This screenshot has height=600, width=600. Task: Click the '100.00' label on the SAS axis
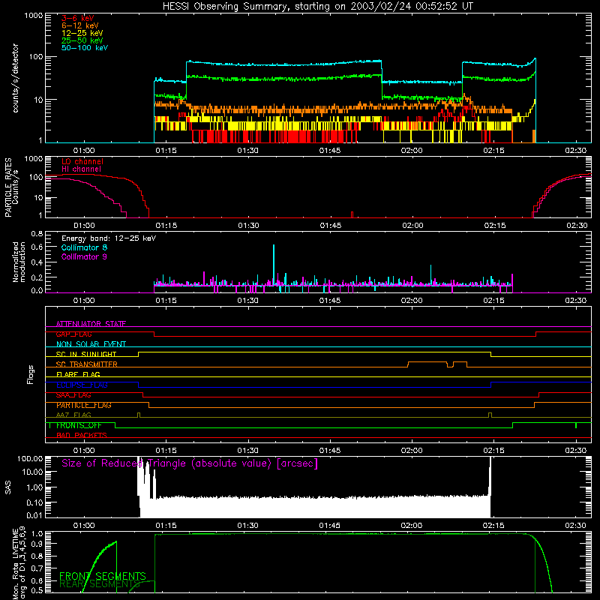[x=30, y=459]
